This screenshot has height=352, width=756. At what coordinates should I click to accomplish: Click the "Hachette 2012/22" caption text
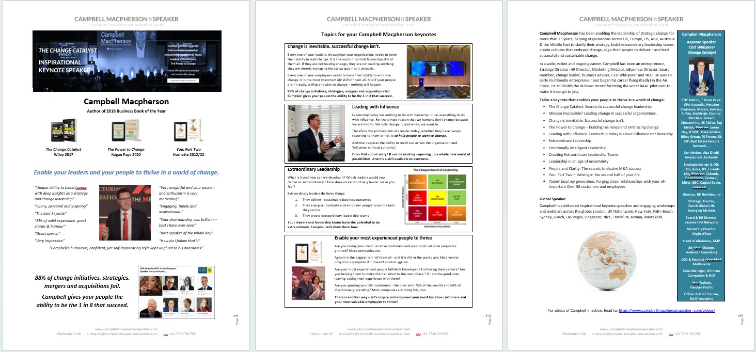[x=188, y=154]
